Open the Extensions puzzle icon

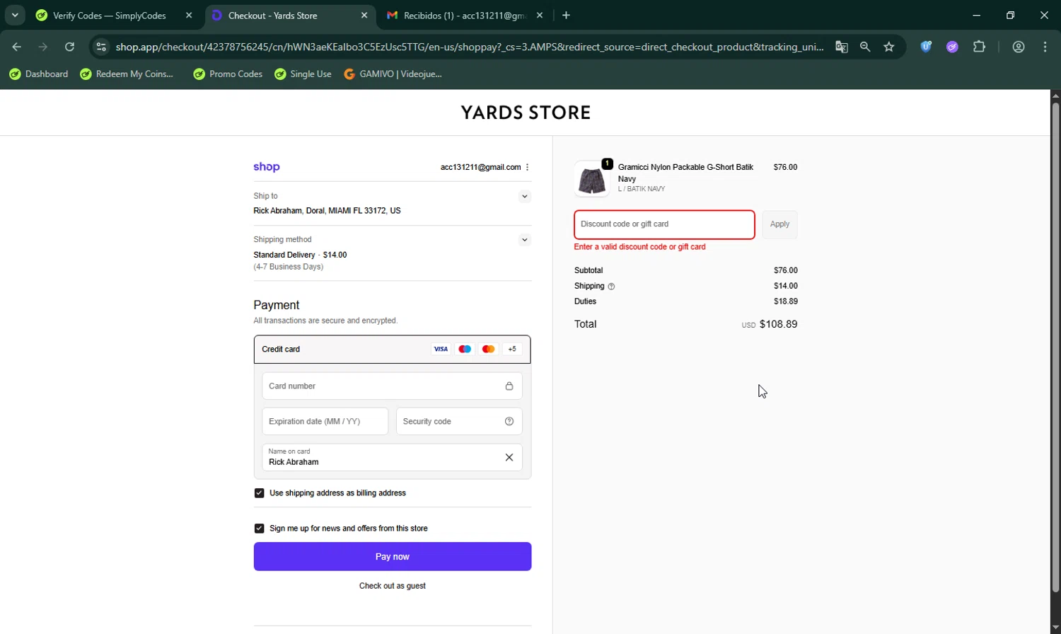point(979,47)
